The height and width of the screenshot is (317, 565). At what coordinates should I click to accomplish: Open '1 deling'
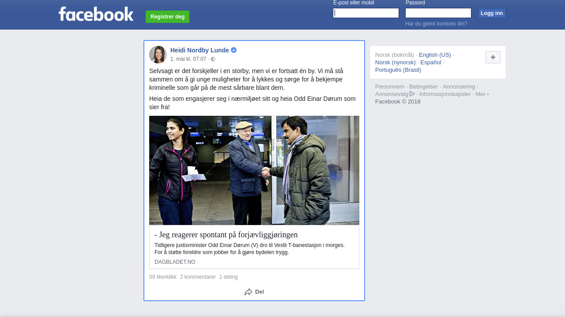[x=229, y=277]
